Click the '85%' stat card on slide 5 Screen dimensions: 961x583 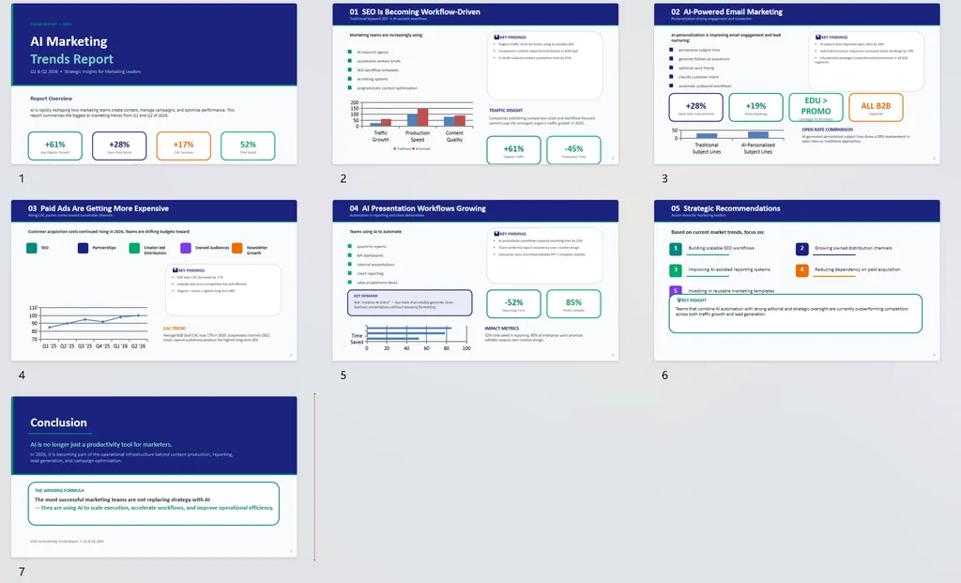coord(573,304)
